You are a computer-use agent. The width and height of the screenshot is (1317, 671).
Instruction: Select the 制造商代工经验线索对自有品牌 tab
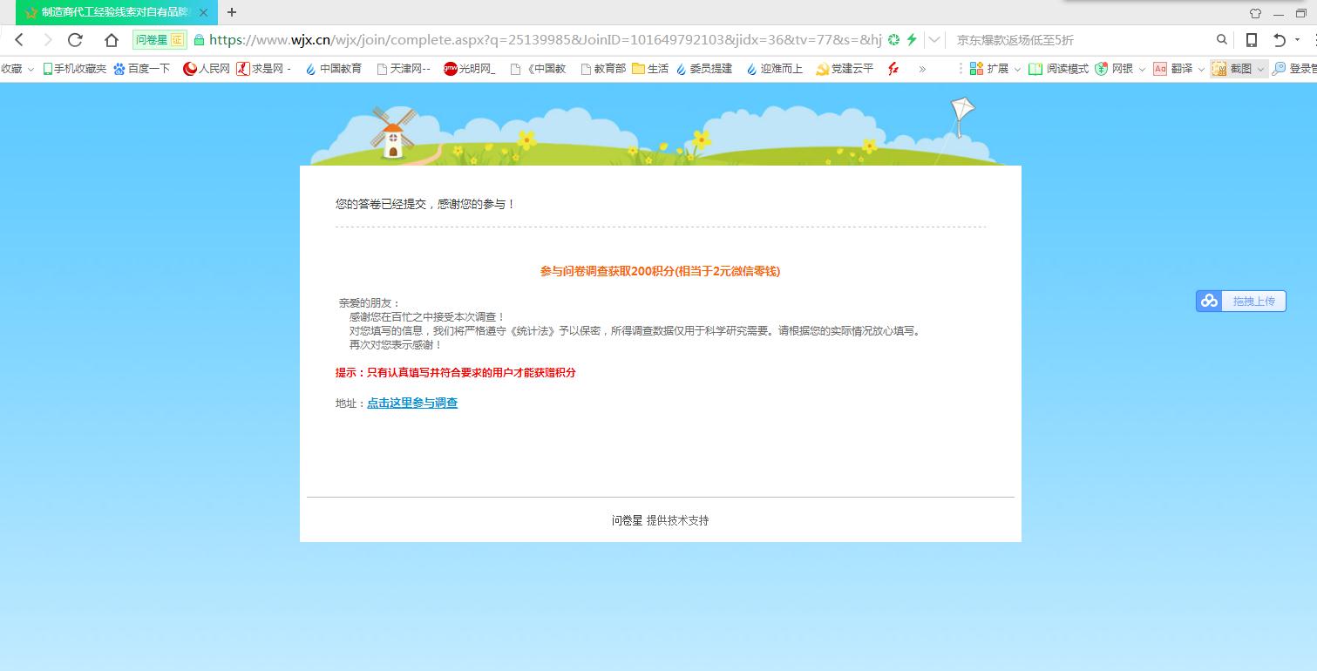(x=117, y=12)
